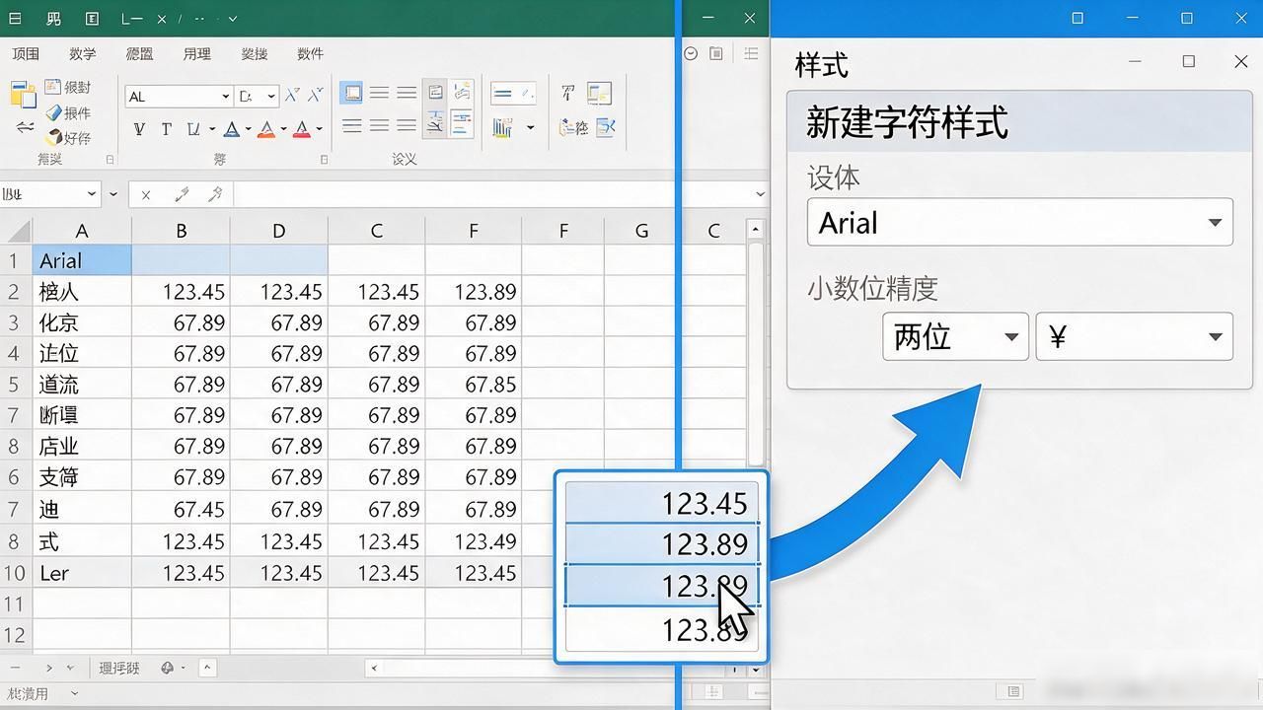Viewport: 1263px width, 710px height.
Task: Select the sheet tab at the bottom
Action: point(119,668)
